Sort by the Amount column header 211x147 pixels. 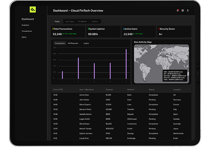109,89
